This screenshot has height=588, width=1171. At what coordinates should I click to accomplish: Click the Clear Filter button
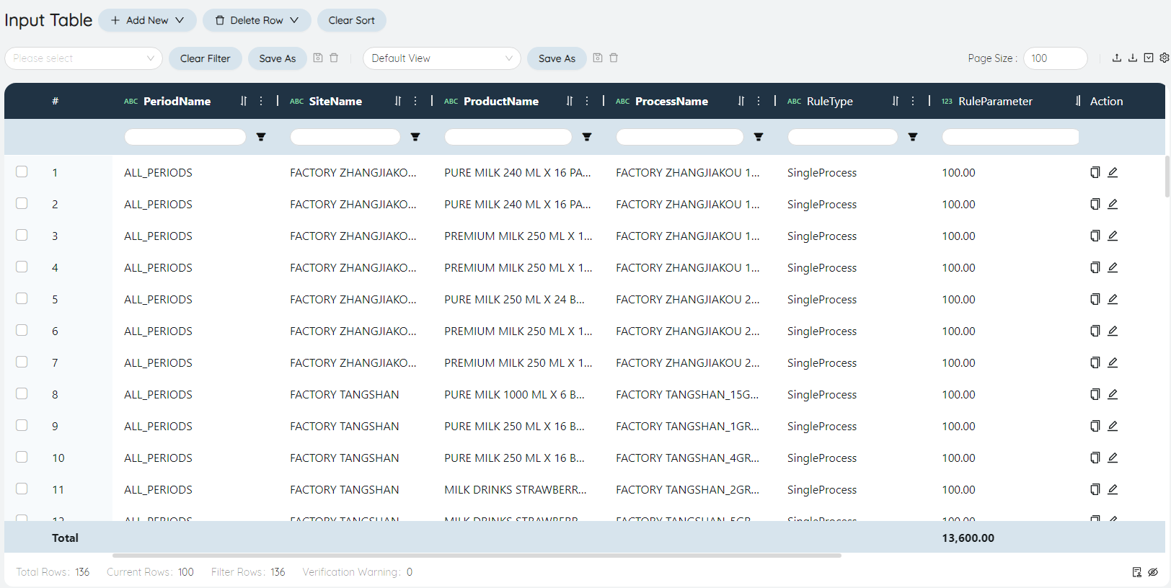click(x=206, y=58)
